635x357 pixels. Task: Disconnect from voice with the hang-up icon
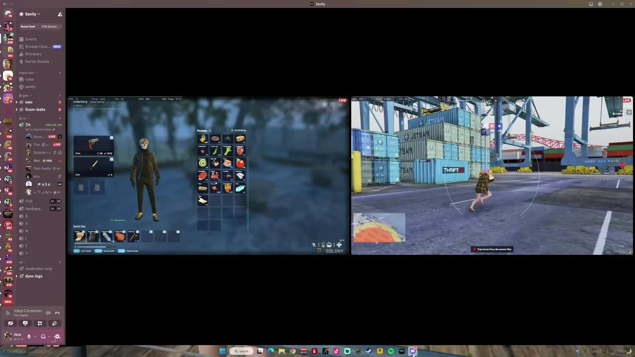click(57, 313)
